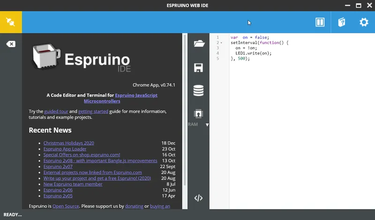Click the READY... status bar text
Screen dimensions: 375x220
click(13, 215)
